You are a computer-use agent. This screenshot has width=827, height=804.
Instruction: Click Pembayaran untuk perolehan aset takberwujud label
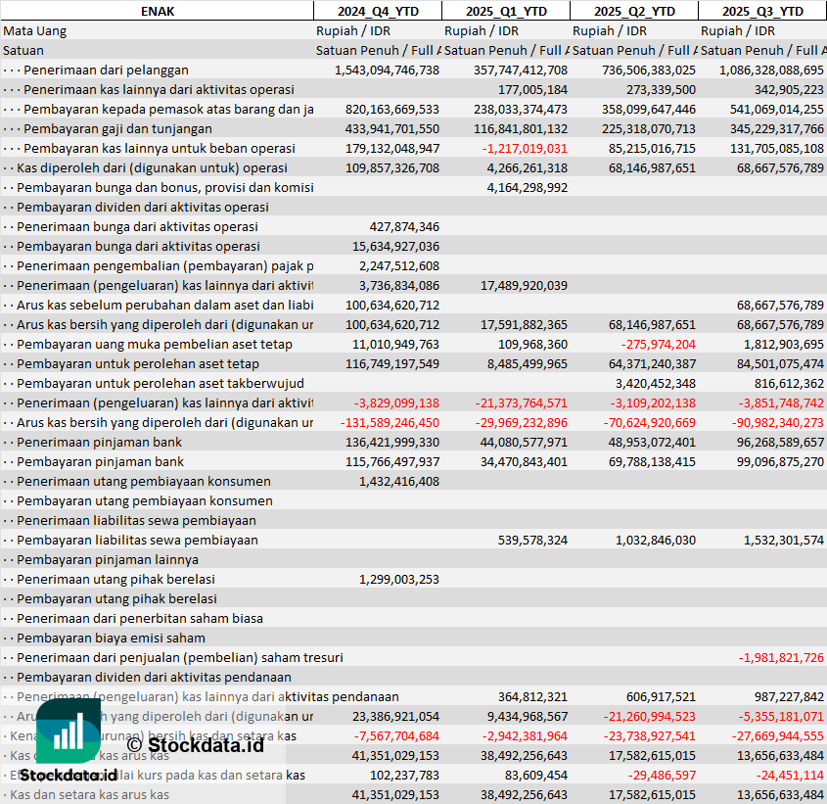tap(161, 383)
